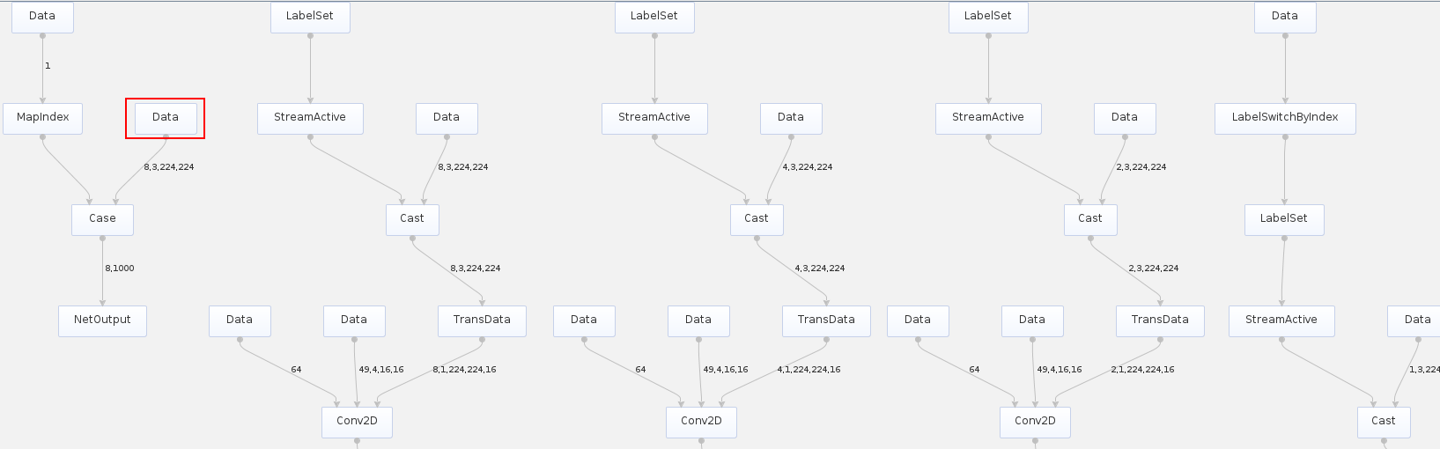Viewport: 1440px width, 449px height.
Task: Select Data node sending 2,3,224,224 to Cast
Action: [x=1125, y=118]
